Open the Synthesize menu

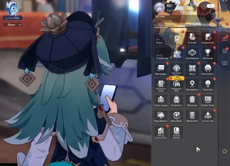192,54
